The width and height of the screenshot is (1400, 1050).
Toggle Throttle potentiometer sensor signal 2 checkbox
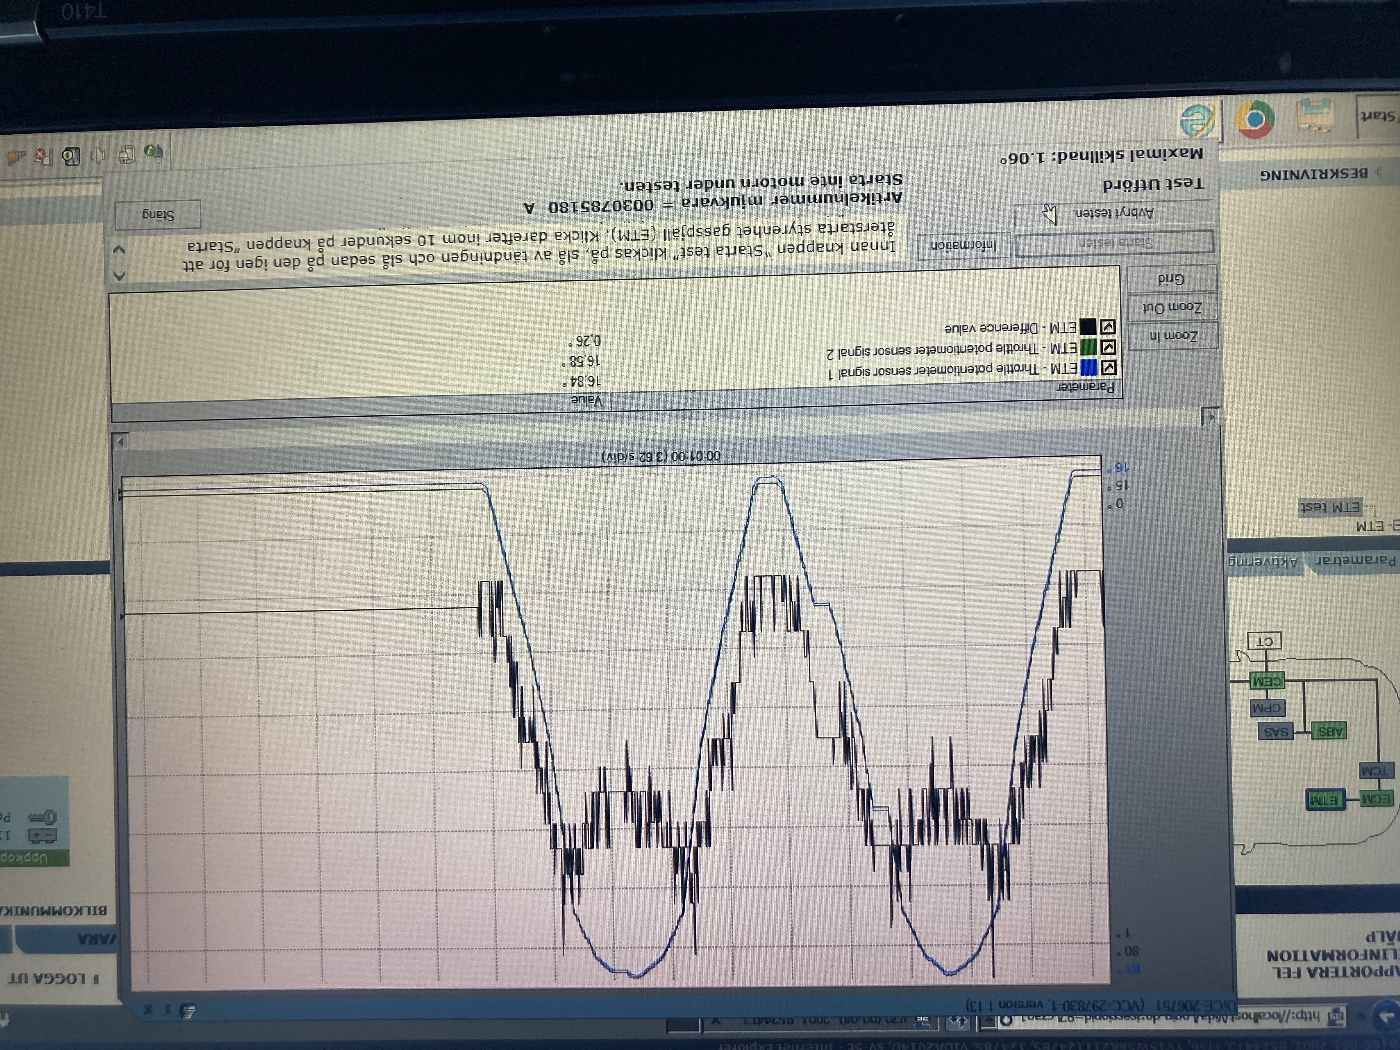click(x=1108, y=347)
